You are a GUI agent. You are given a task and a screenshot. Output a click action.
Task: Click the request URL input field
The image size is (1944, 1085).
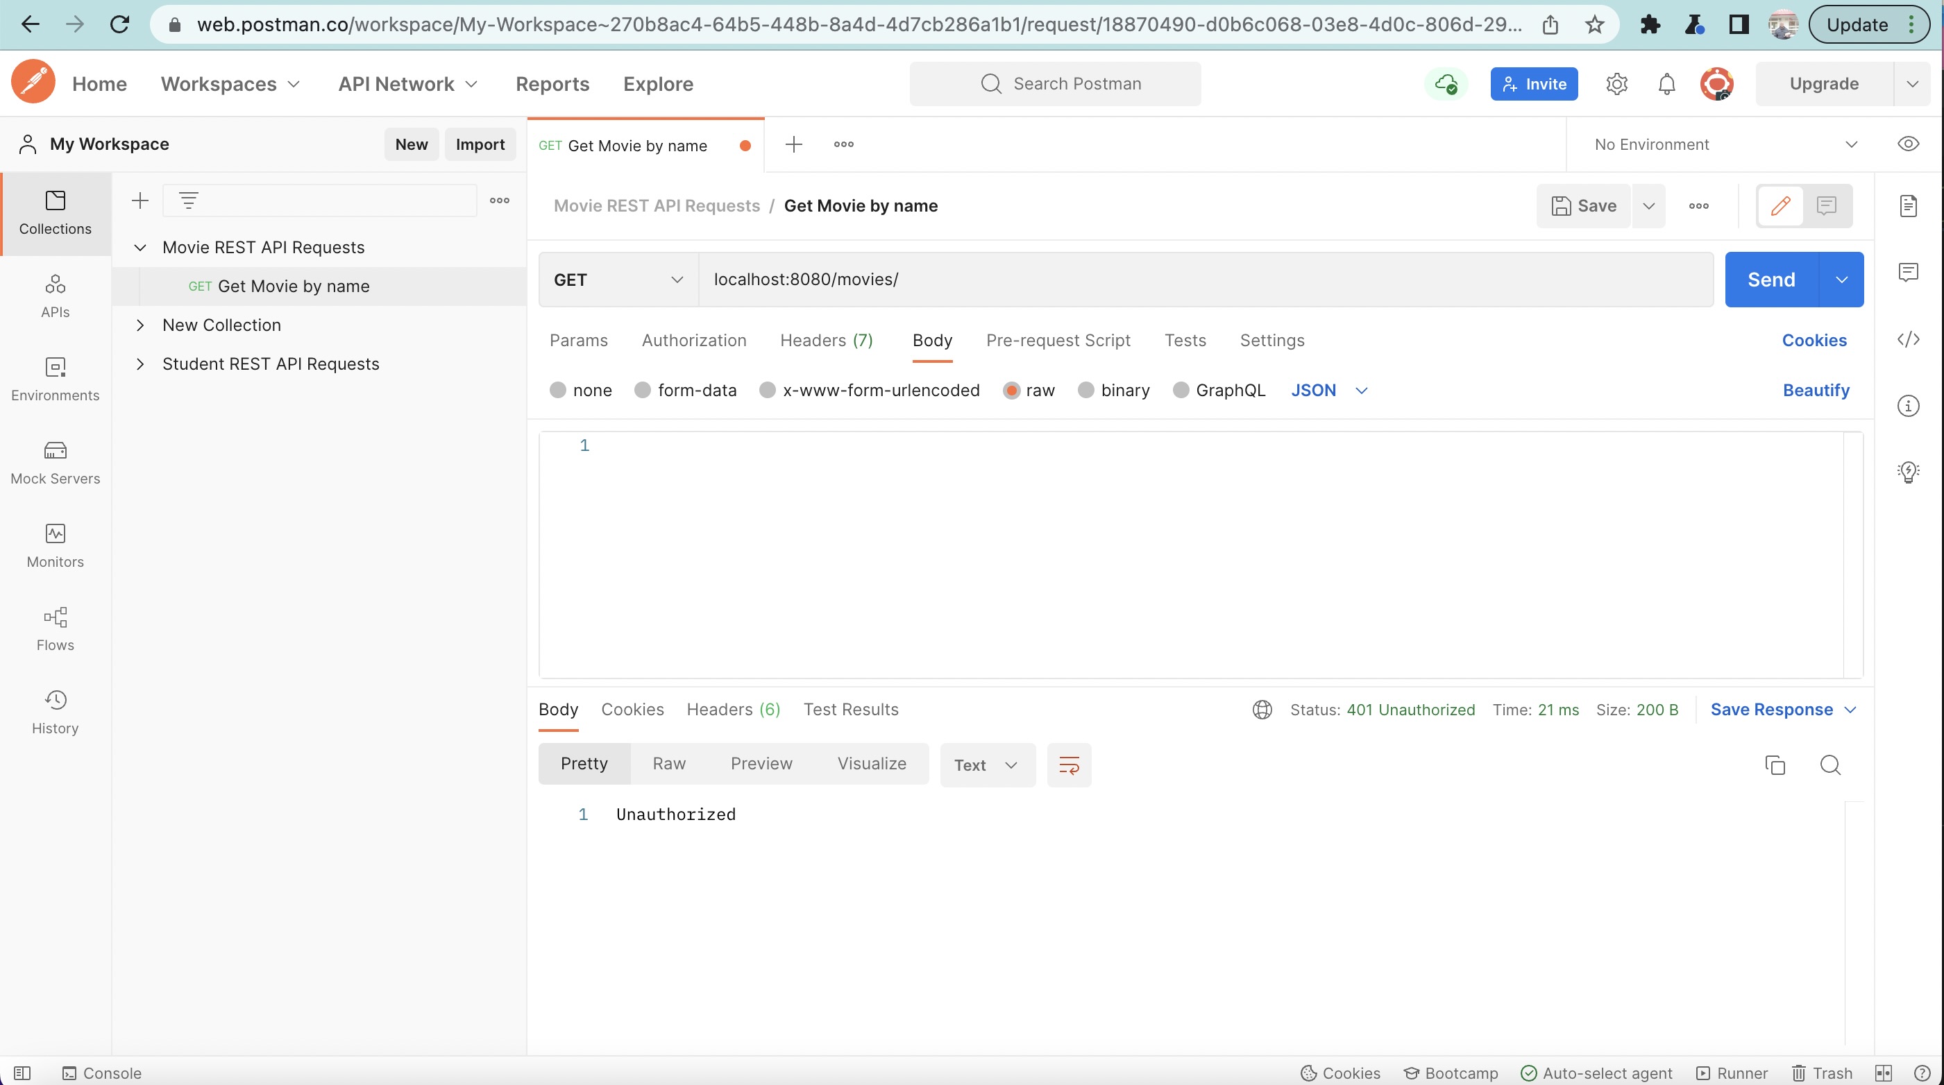point(1205,279)
